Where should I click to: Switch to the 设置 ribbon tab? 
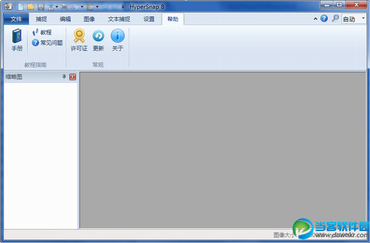[x=149, y=19]
